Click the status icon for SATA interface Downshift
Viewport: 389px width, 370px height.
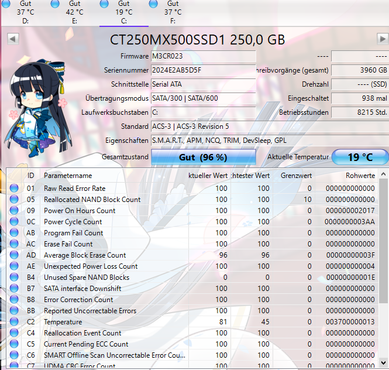[14, 288]
